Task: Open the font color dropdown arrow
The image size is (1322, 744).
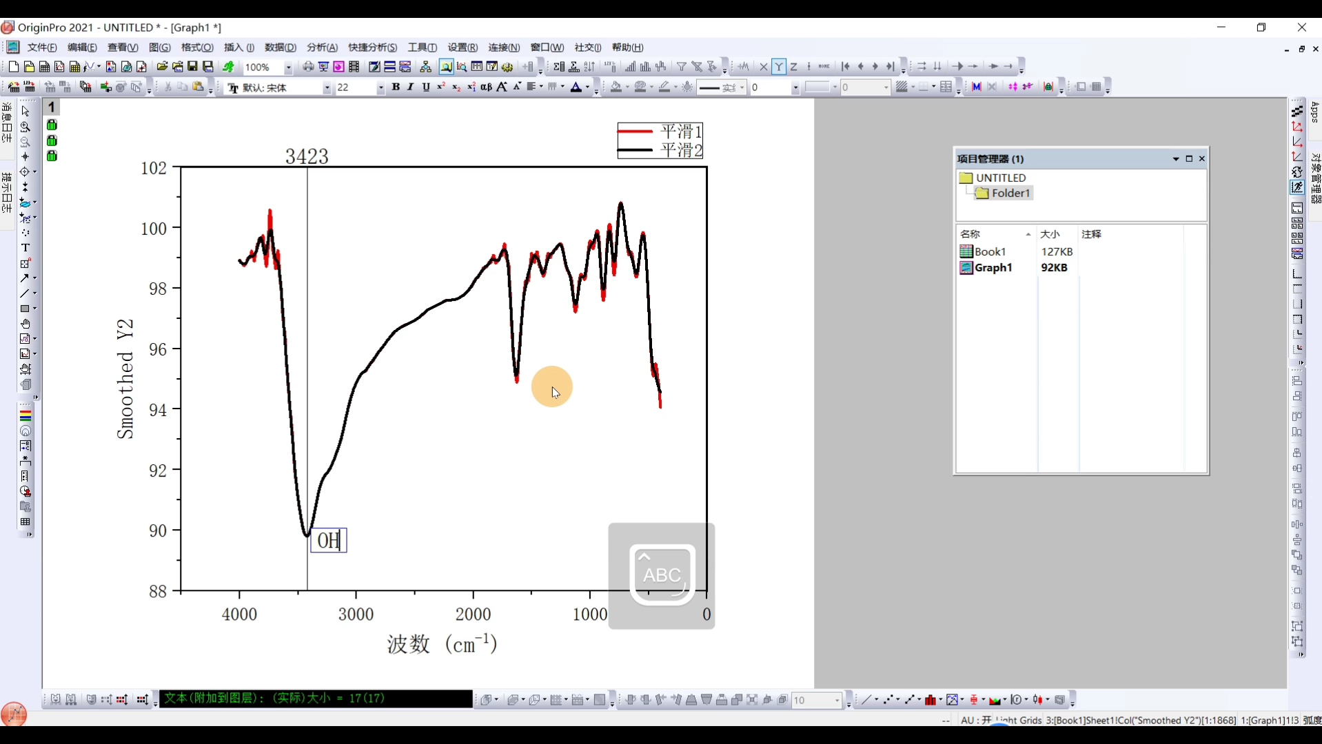Action: click(587, 87)
